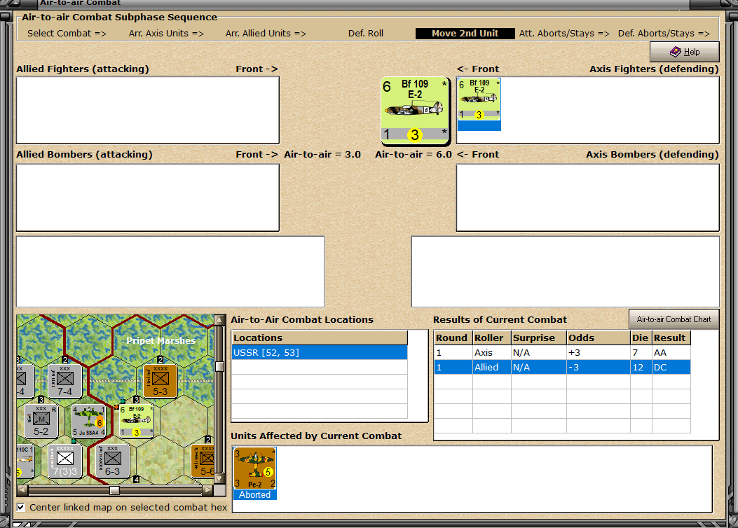Select the 7(3)3 headquarters unit on map
738x528 pixels.
(x=65, y=461)
